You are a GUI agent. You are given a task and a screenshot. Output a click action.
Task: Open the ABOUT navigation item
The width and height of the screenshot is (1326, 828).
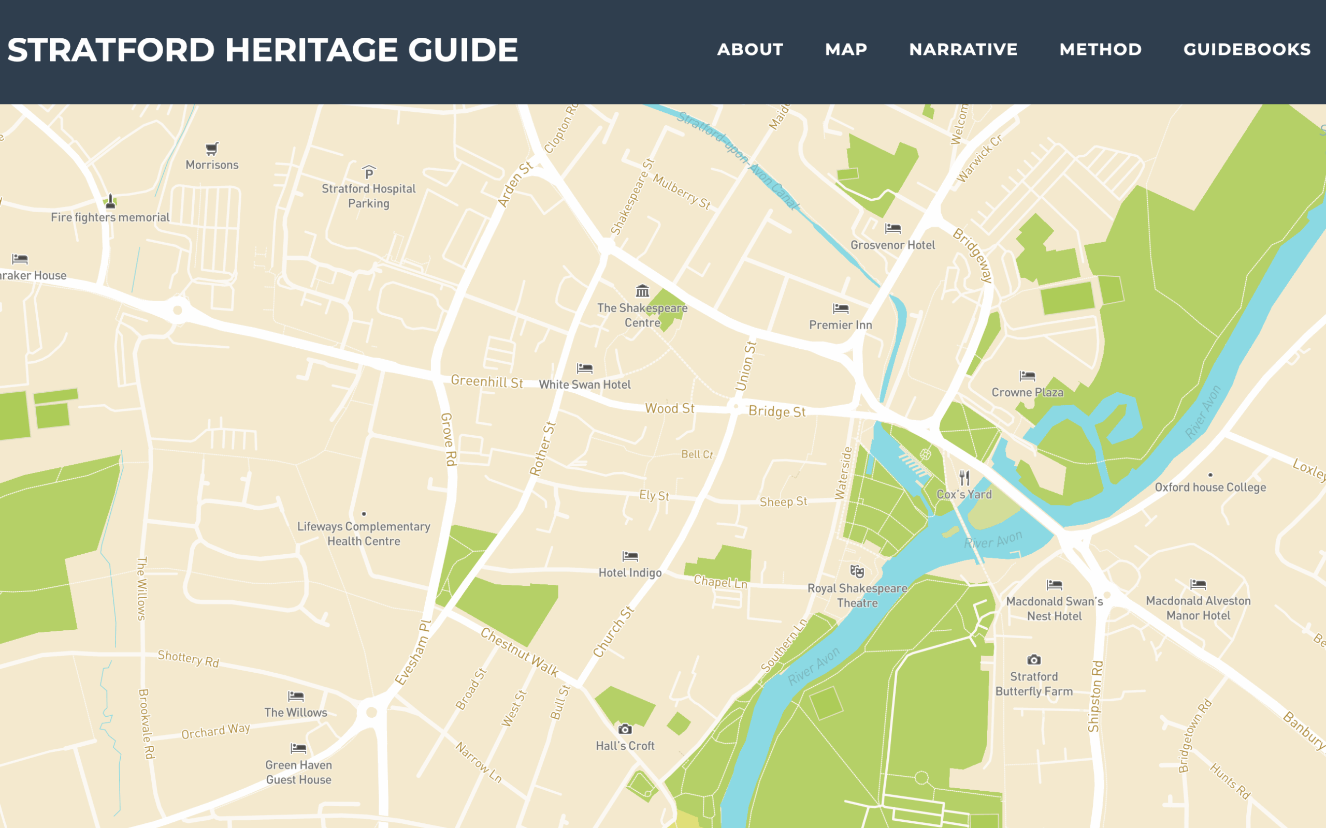click(x=750, y=49)
